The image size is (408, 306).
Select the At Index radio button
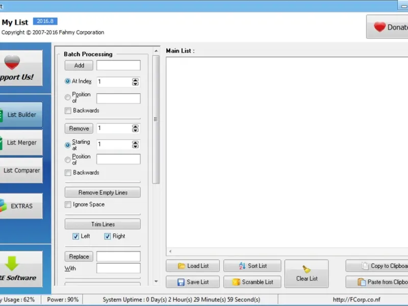(x=67, y=81)
